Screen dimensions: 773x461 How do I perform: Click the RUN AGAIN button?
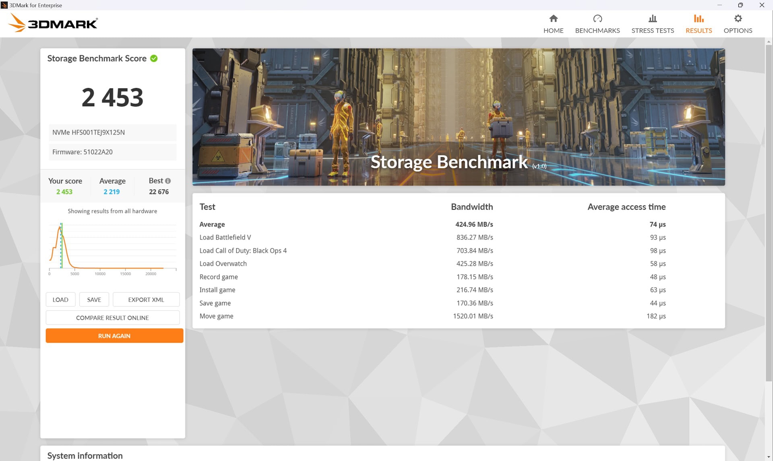coord(114,335)
